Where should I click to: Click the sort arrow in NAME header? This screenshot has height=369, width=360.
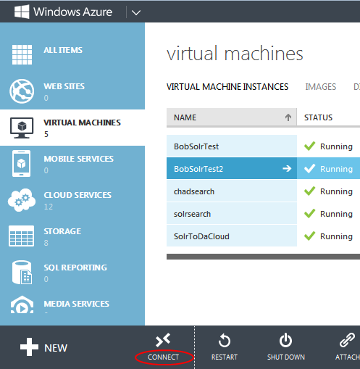288,117
